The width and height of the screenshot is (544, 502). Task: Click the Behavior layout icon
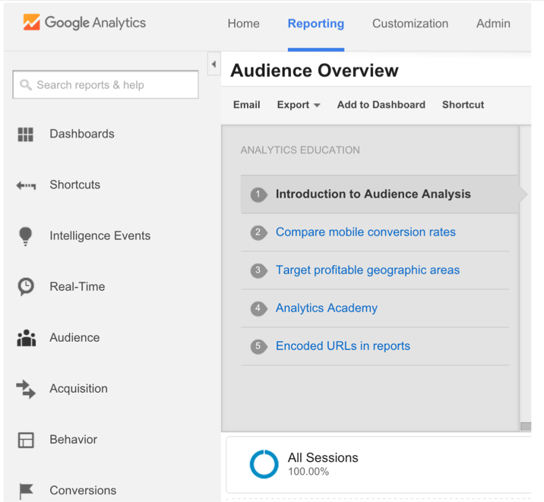click(x=26, y=440)
